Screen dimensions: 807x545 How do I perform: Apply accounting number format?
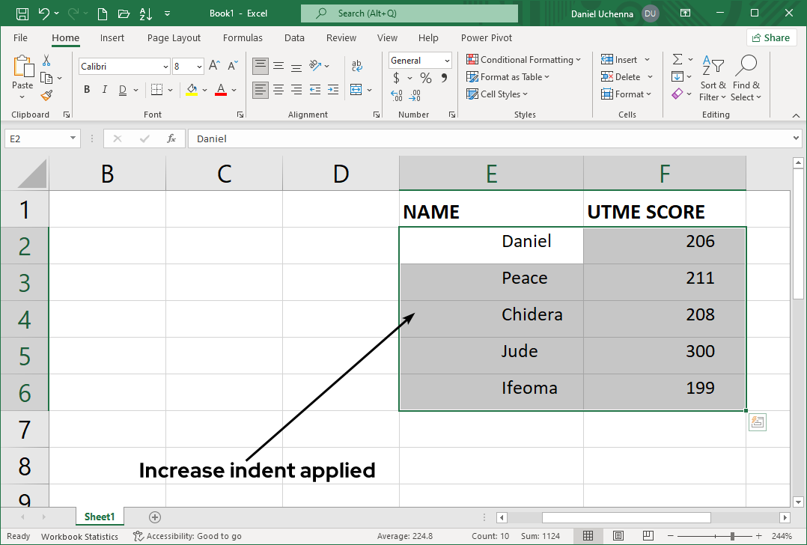point(395,77)
